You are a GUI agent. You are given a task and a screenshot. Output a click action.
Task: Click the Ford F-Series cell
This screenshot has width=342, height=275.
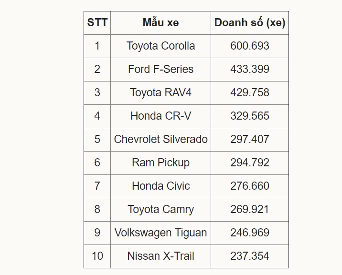(x=160, y=69)
